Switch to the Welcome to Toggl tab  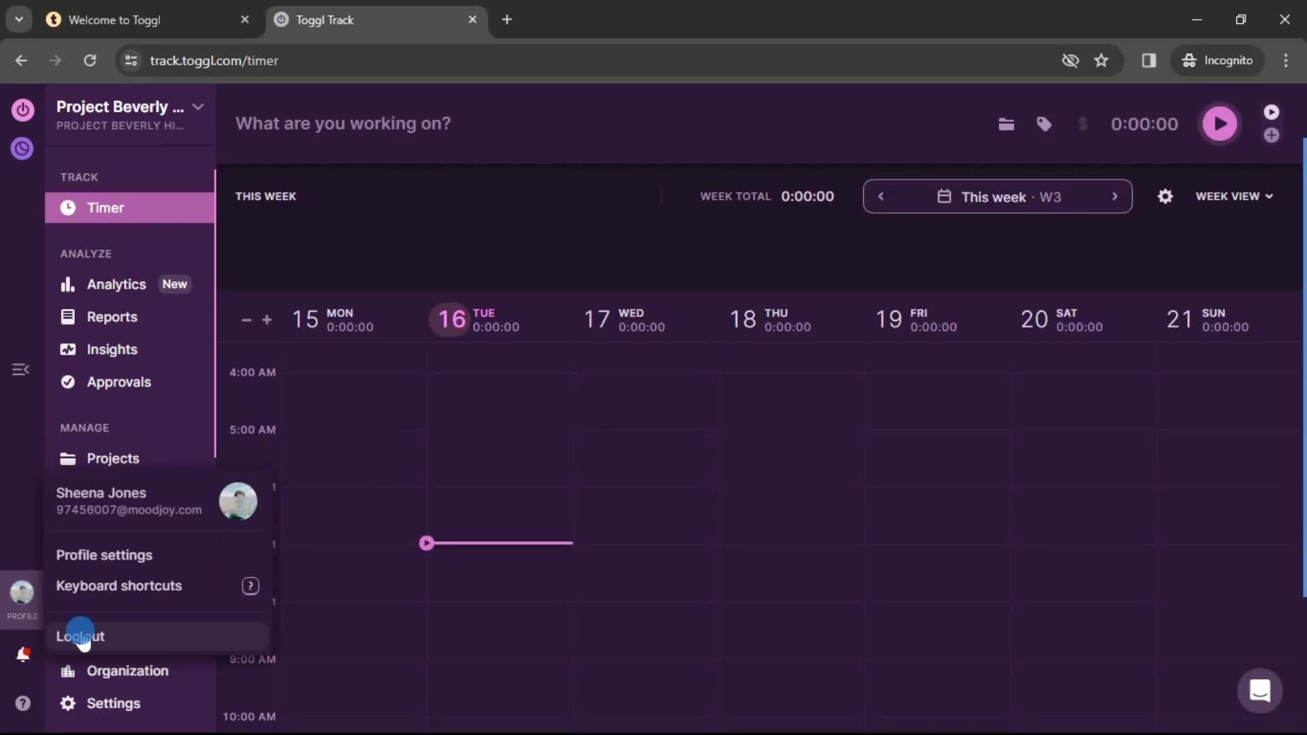(x=148, y=20)
